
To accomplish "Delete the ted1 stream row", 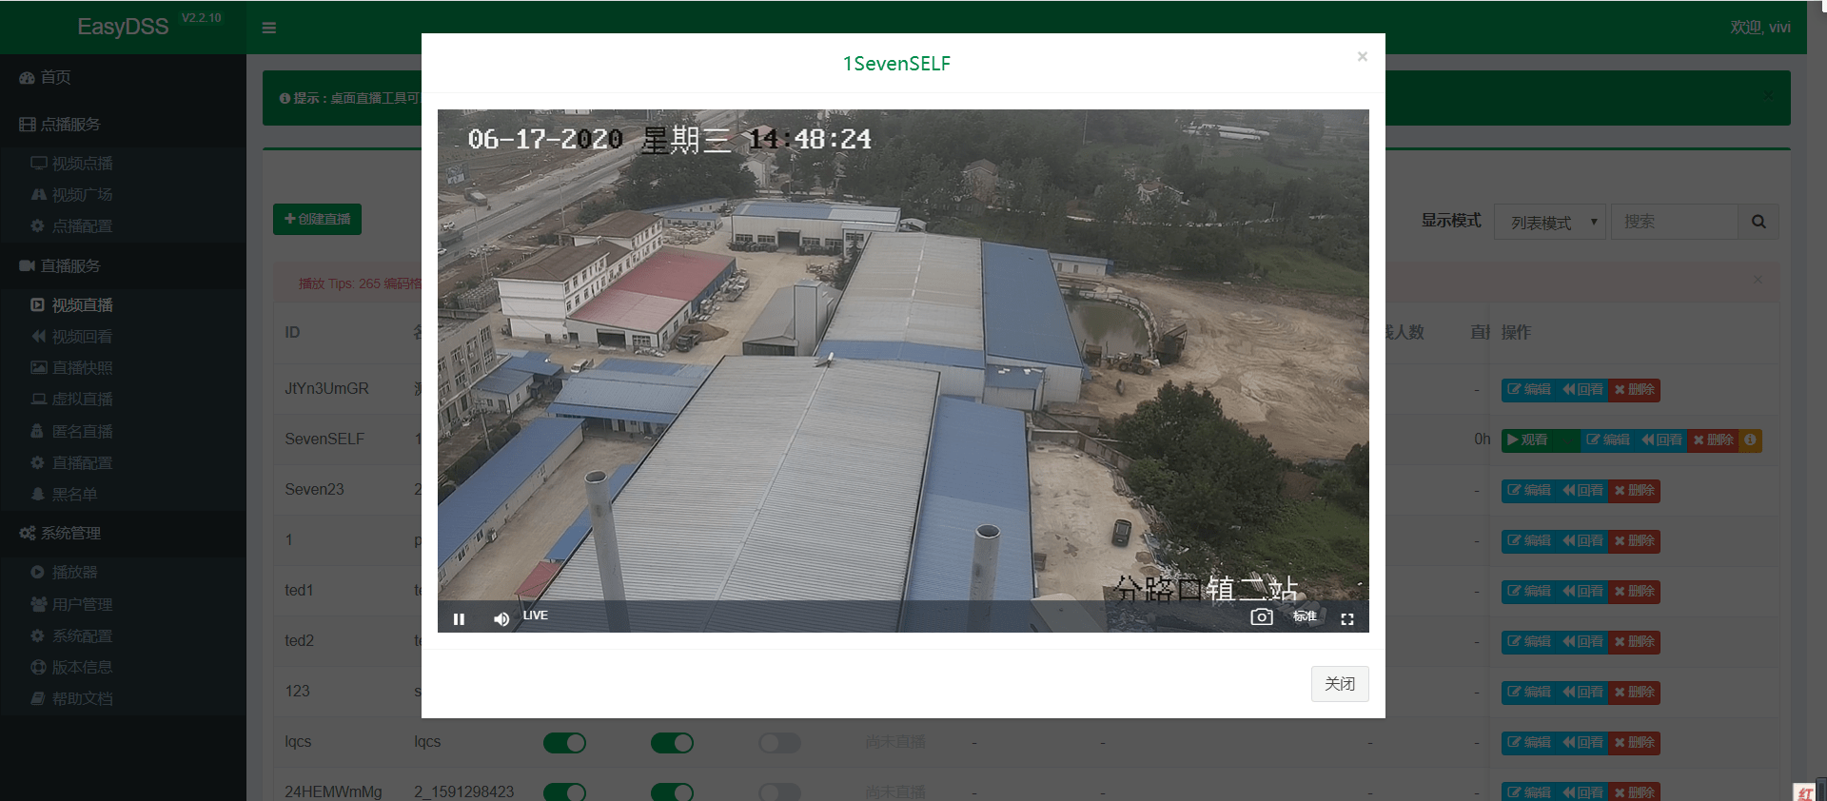I will click(x=1634, y=591).
